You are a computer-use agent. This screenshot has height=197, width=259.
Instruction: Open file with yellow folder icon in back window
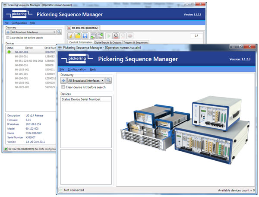pos(78,36)
